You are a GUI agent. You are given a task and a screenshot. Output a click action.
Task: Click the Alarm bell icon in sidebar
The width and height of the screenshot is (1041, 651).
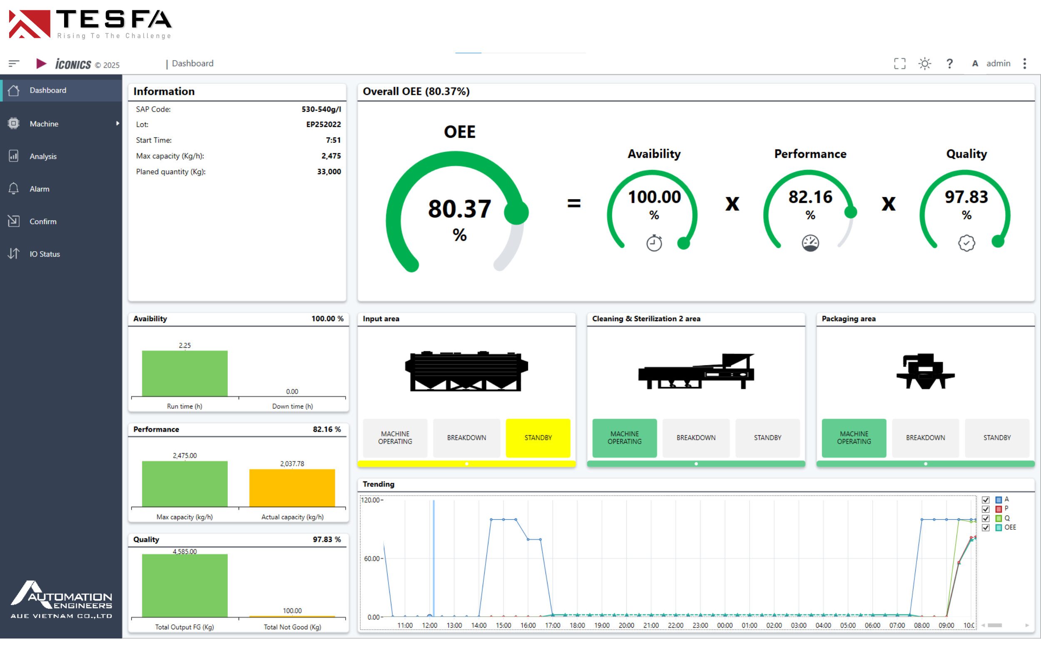[13, 189]
